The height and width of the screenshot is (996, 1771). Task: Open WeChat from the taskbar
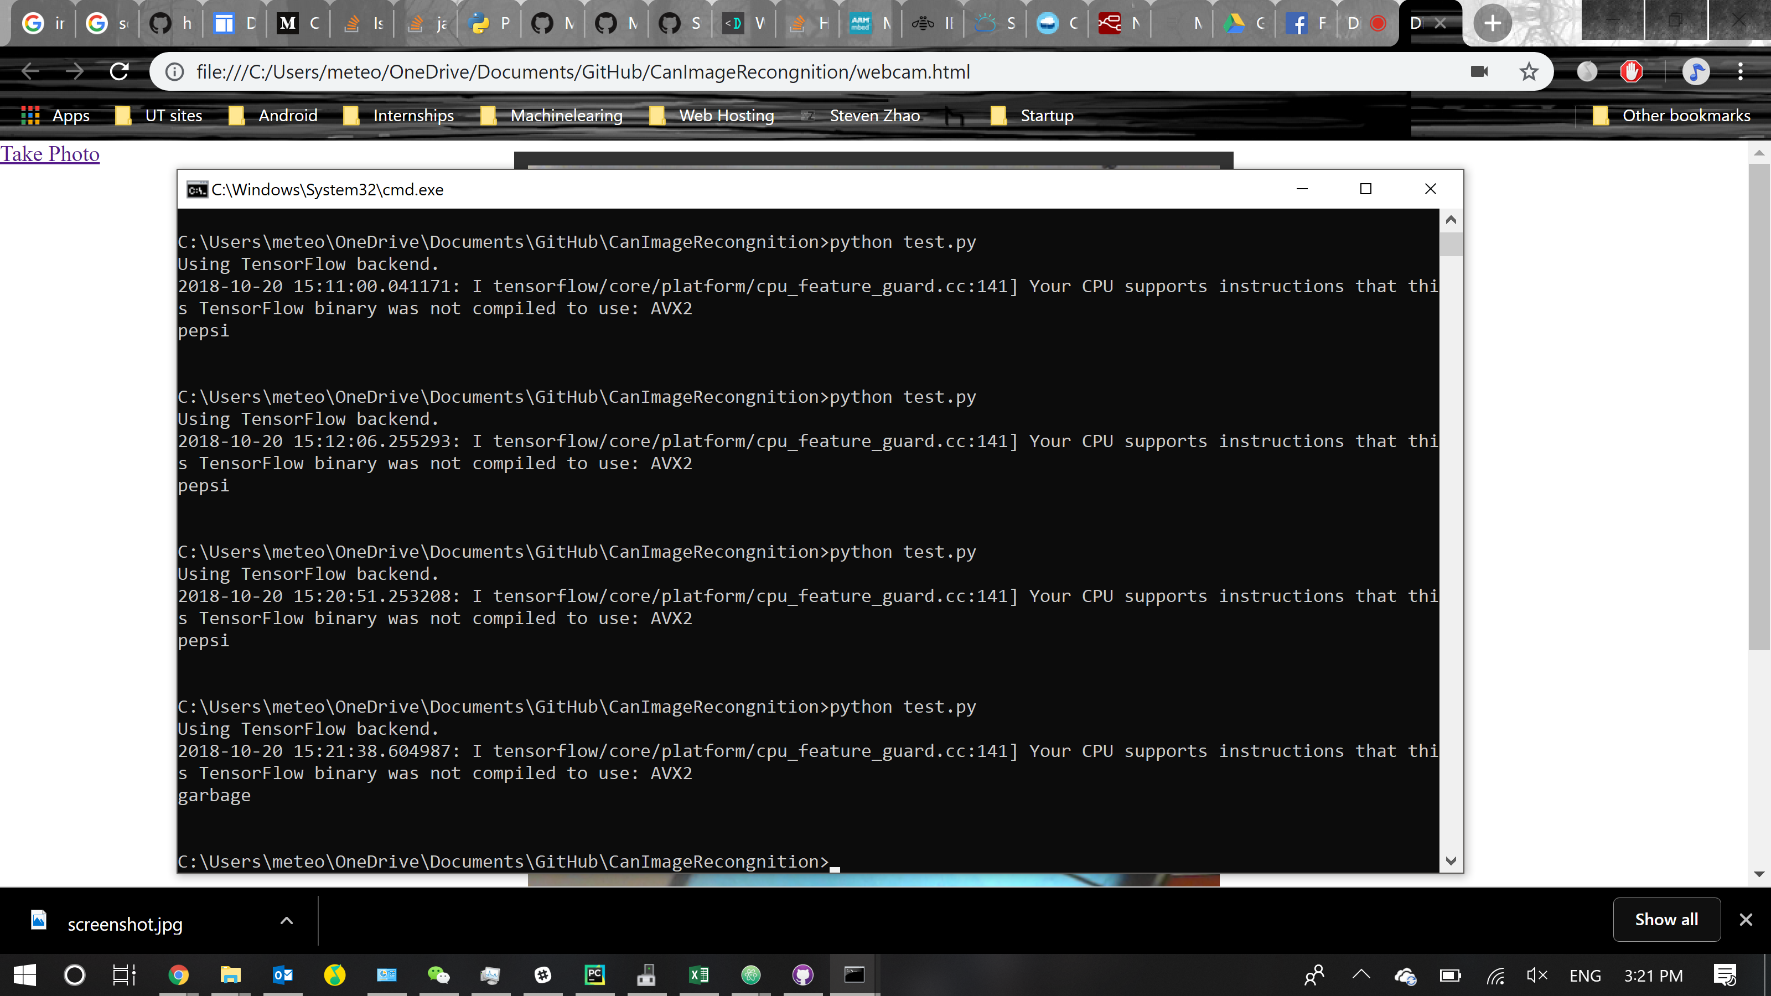(438, 974)
